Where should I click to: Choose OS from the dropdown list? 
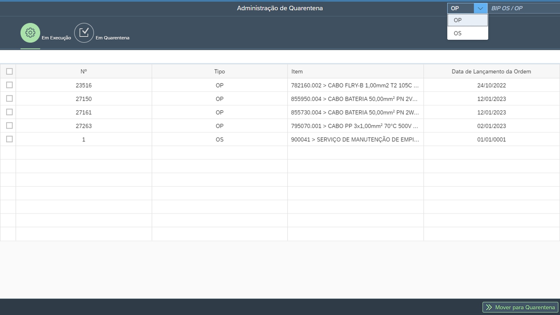pyautogui.click(x=458, y=33)
